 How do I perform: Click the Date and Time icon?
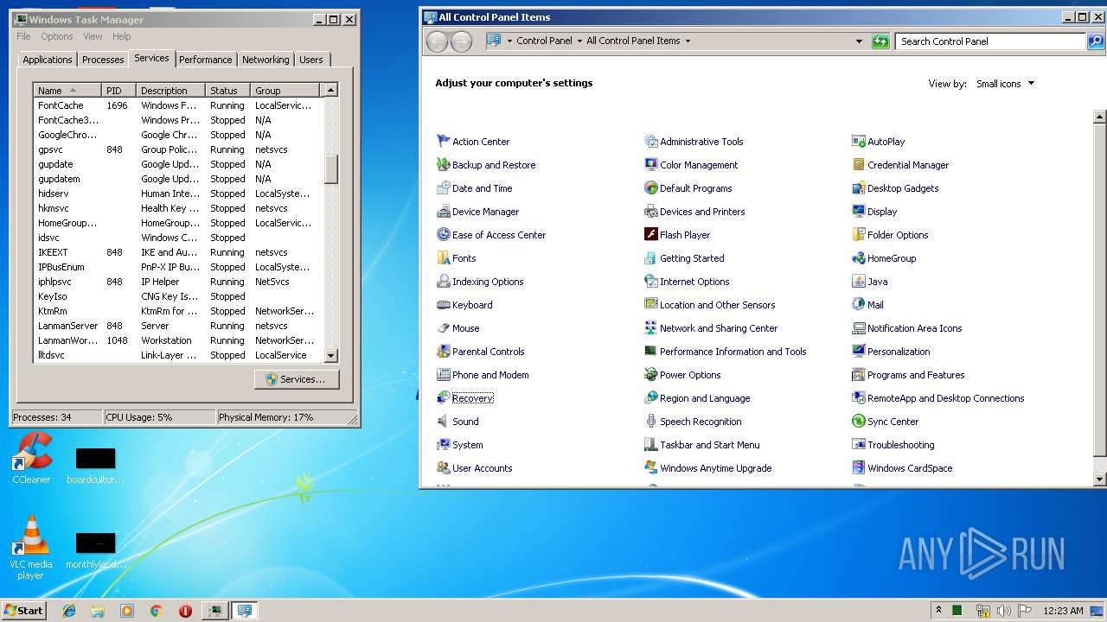[x=444, y=187]
